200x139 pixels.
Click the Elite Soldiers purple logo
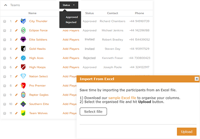pyautogui.click(x=23, y=40)
